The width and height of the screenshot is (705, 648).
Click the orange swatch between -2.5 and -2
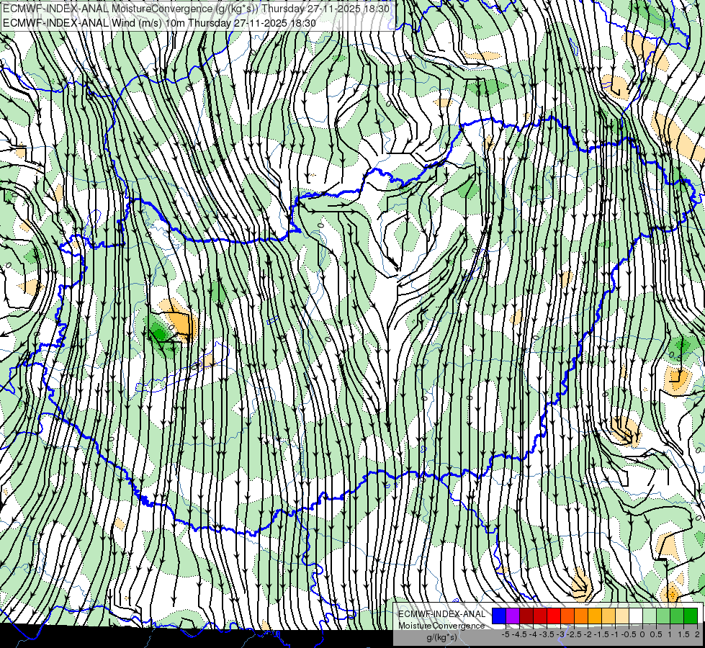click(581, 616)
